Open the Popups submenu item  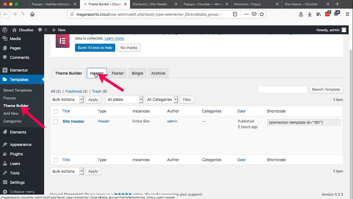click(x=10, y=98)
